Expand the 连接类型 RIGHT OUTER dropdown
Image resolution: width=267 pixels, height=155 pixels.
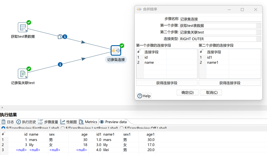[259, 39]
